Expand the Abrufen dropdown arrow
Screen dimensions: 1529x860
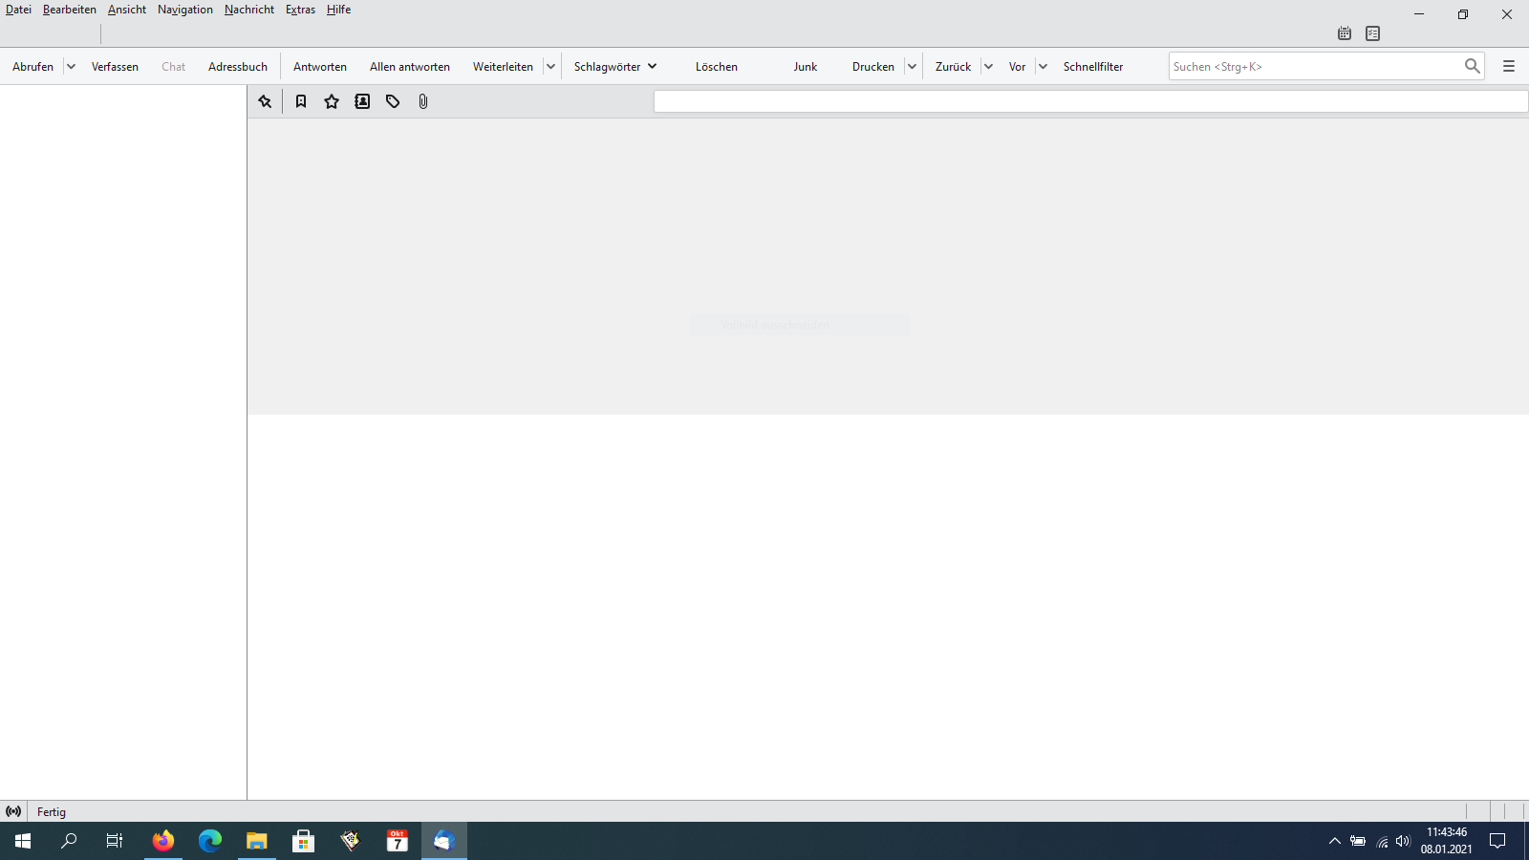71,67
